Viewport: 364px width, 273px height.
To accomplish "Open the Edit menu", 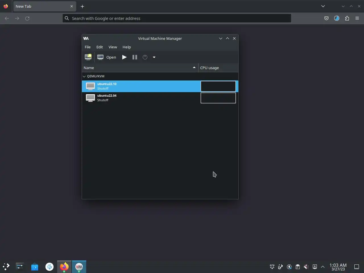I will [100, 47].
